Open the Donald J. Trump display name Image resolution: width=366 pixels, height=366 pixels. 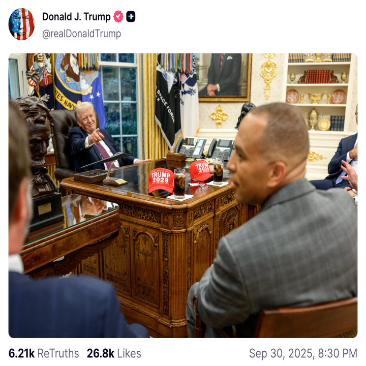tap(76, 17)
